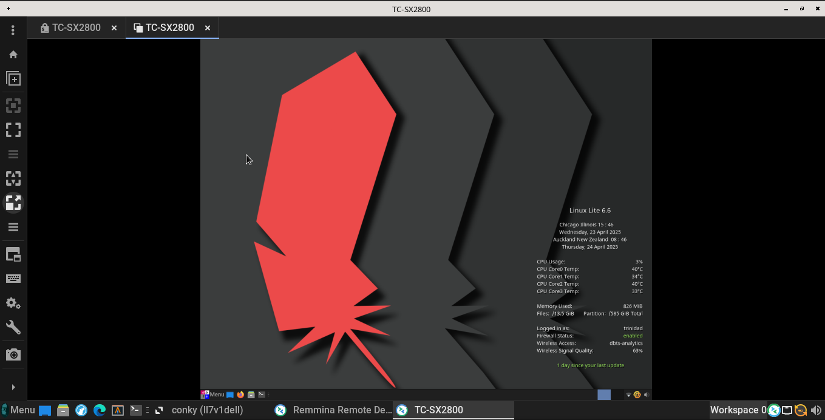The height and width of the screenshot is (420, 825).
Task: Select the TC-SX2800 taskbar window button
Action: coord(453,410)
